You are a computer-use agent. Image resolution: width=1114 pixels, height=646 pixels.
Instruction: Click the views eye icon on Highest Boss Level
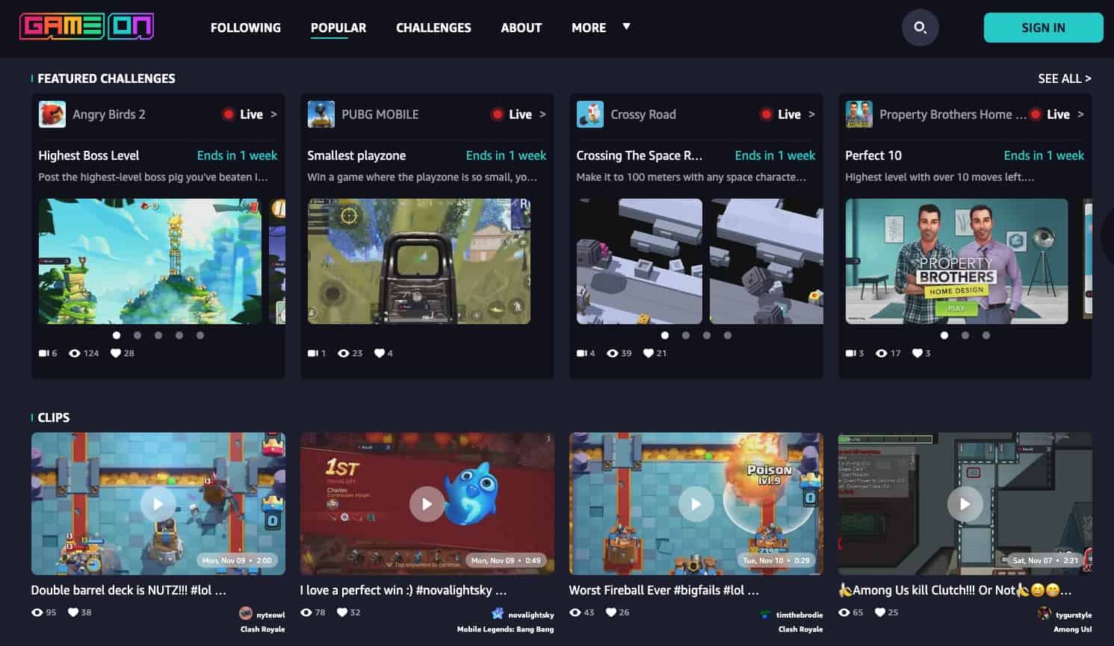[75, 353]
